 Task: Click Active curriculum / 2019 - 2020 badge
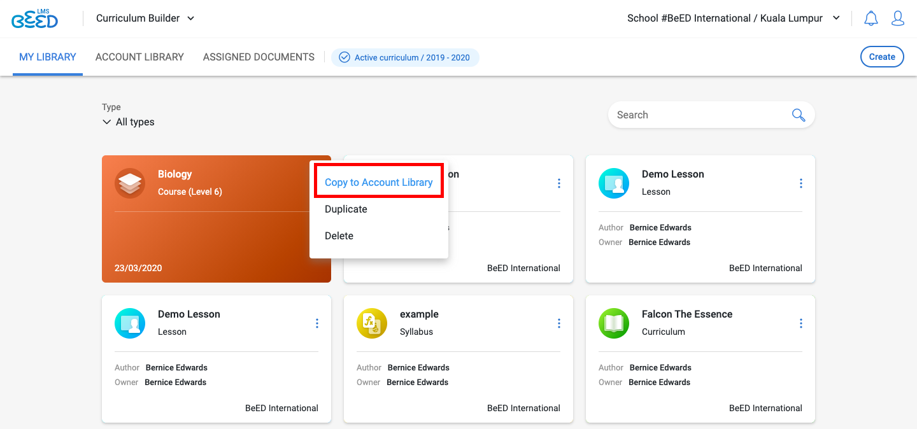click(405, 57)
